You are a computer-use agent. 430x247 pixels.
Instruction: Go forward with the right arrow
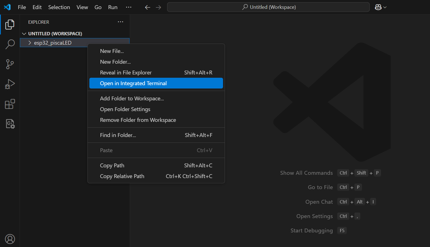[x=158, y=7]
